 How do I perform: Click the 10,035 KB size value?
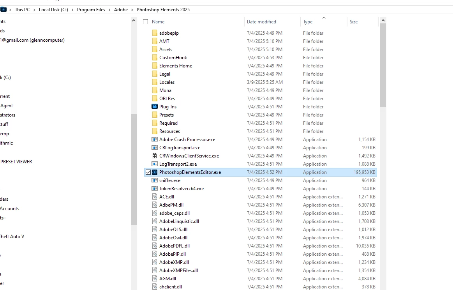pos(366,246)
